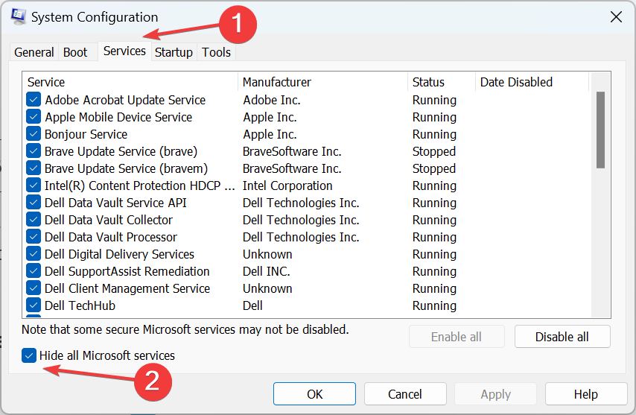
Task: Uncheck Dell Data Vault Collector
Action: click(x=34, y=220)
